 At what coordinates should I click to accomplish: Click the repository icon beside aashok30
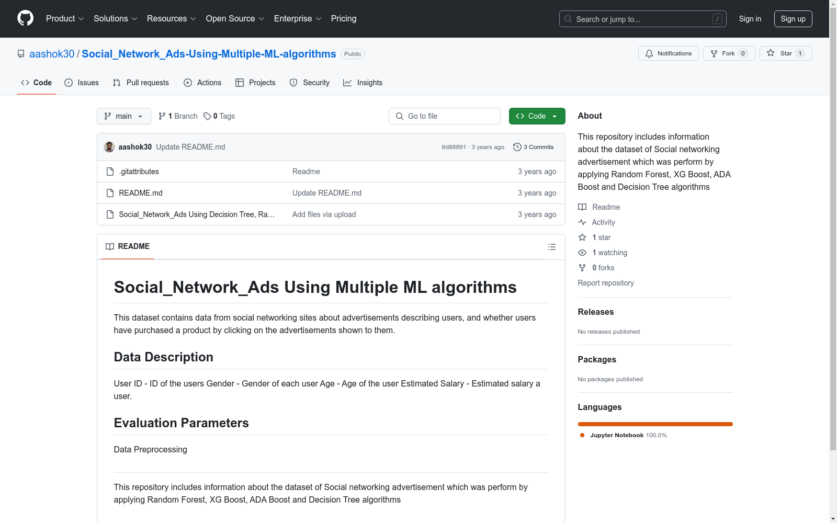pos(21,54)
